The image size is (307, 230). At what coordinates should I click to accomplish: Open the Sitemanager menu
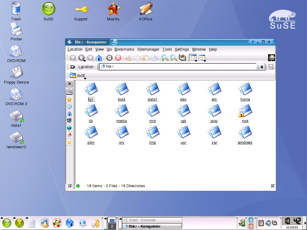[x=148, y=49]
